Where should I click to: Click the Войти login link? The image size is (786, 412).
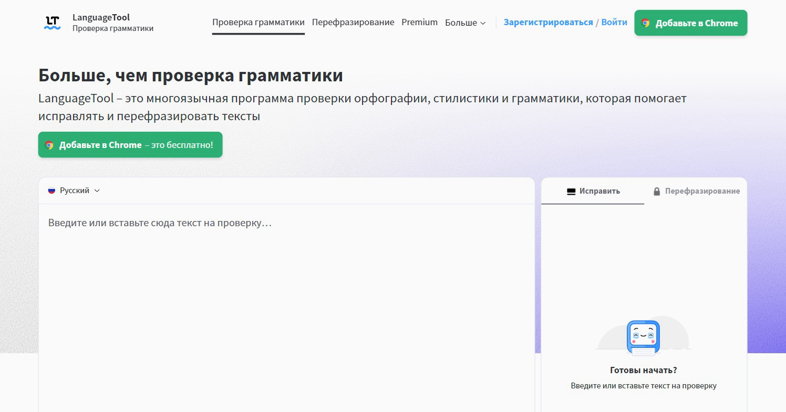pos(614,22)
